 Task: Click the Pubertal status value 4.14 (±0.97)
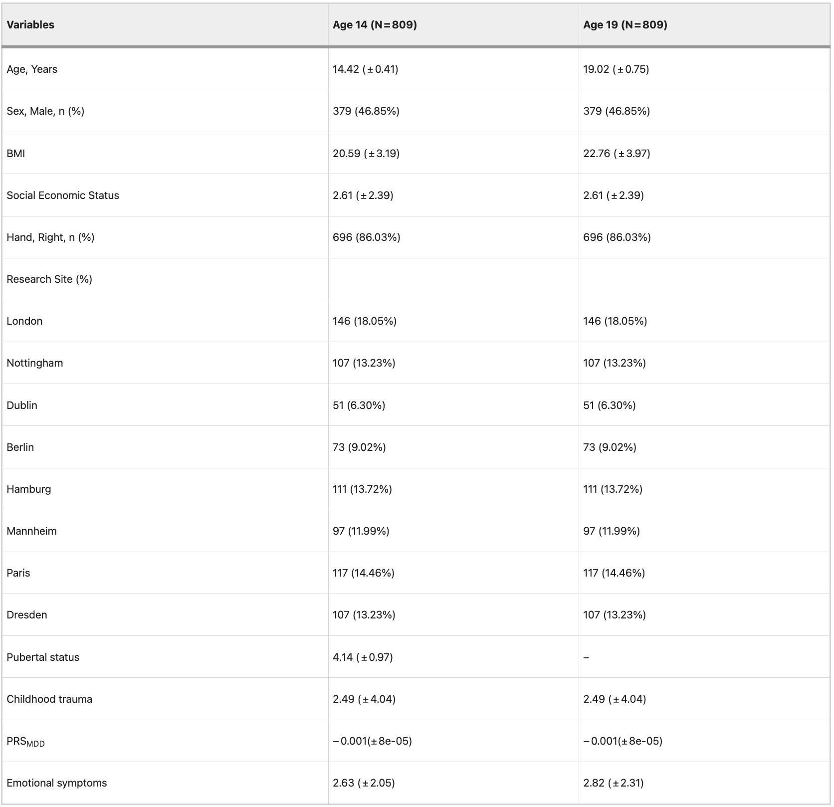click(363, 657)
